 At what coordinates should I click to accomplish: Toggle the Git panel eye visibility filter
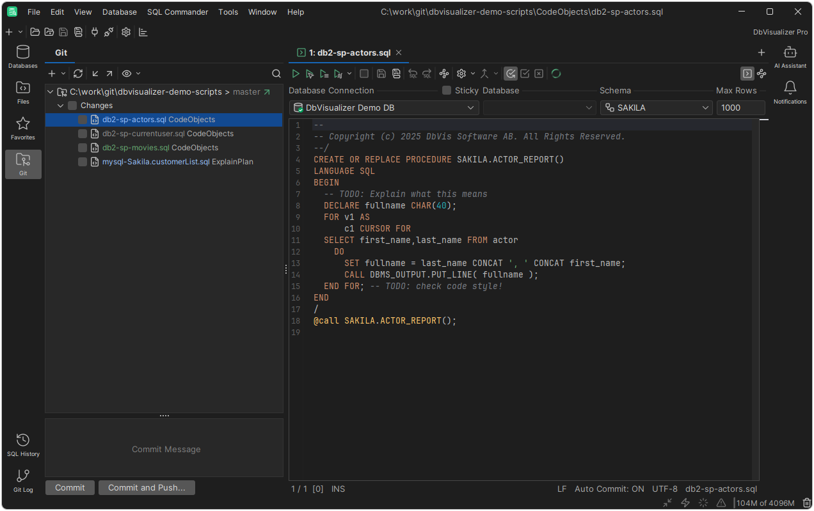click(127, 74)
